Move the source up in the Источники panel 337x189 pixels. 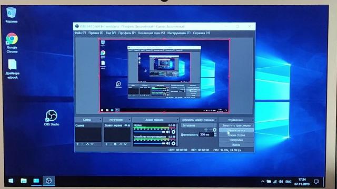(121, 144)
